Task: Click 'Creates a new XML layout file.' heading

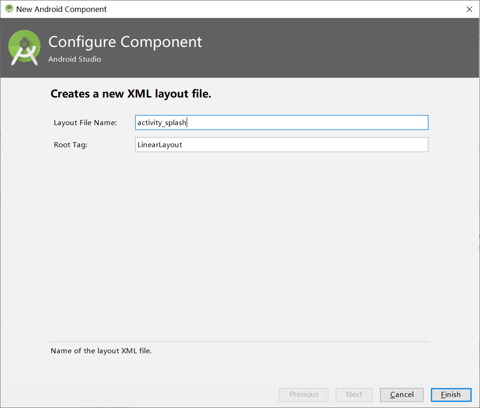Action: [131, 94]
